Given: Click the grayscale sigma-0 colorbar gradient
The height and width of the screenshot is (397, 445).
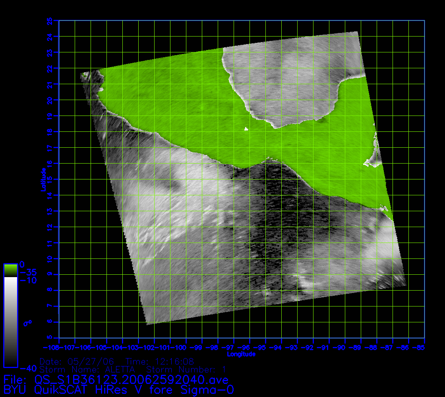Looking at the screenshot, I should [10, 322].
